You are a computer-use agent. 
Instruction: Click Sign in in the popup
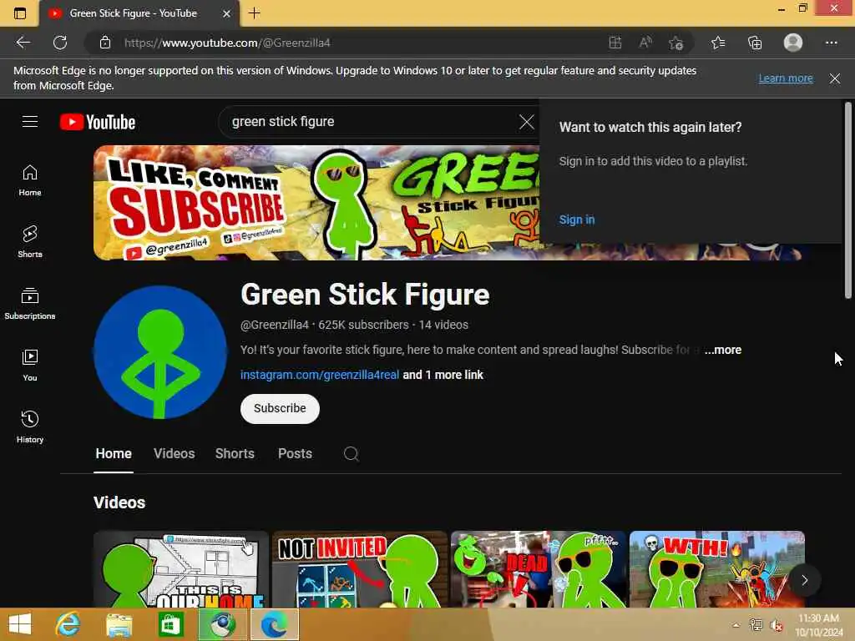[577, 220]
